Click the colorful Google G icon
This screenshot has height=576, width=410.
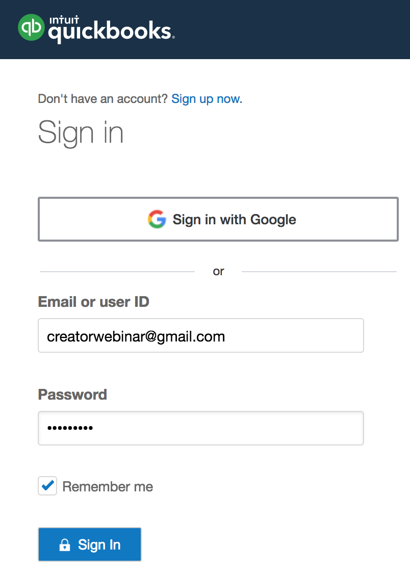tap(157, 219)
